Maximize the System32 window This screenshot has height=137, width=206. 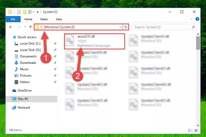point(182,12)
